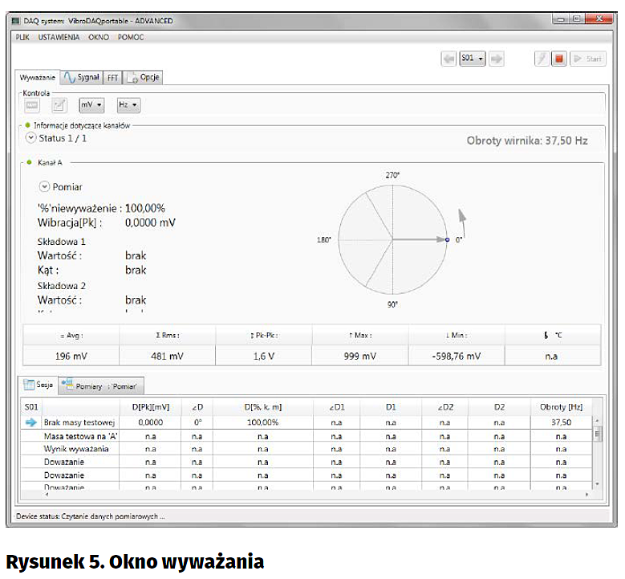Viewport: 625px width, 579px height.
Task: Open the S01 session dropdown
Action: (472, 59)
